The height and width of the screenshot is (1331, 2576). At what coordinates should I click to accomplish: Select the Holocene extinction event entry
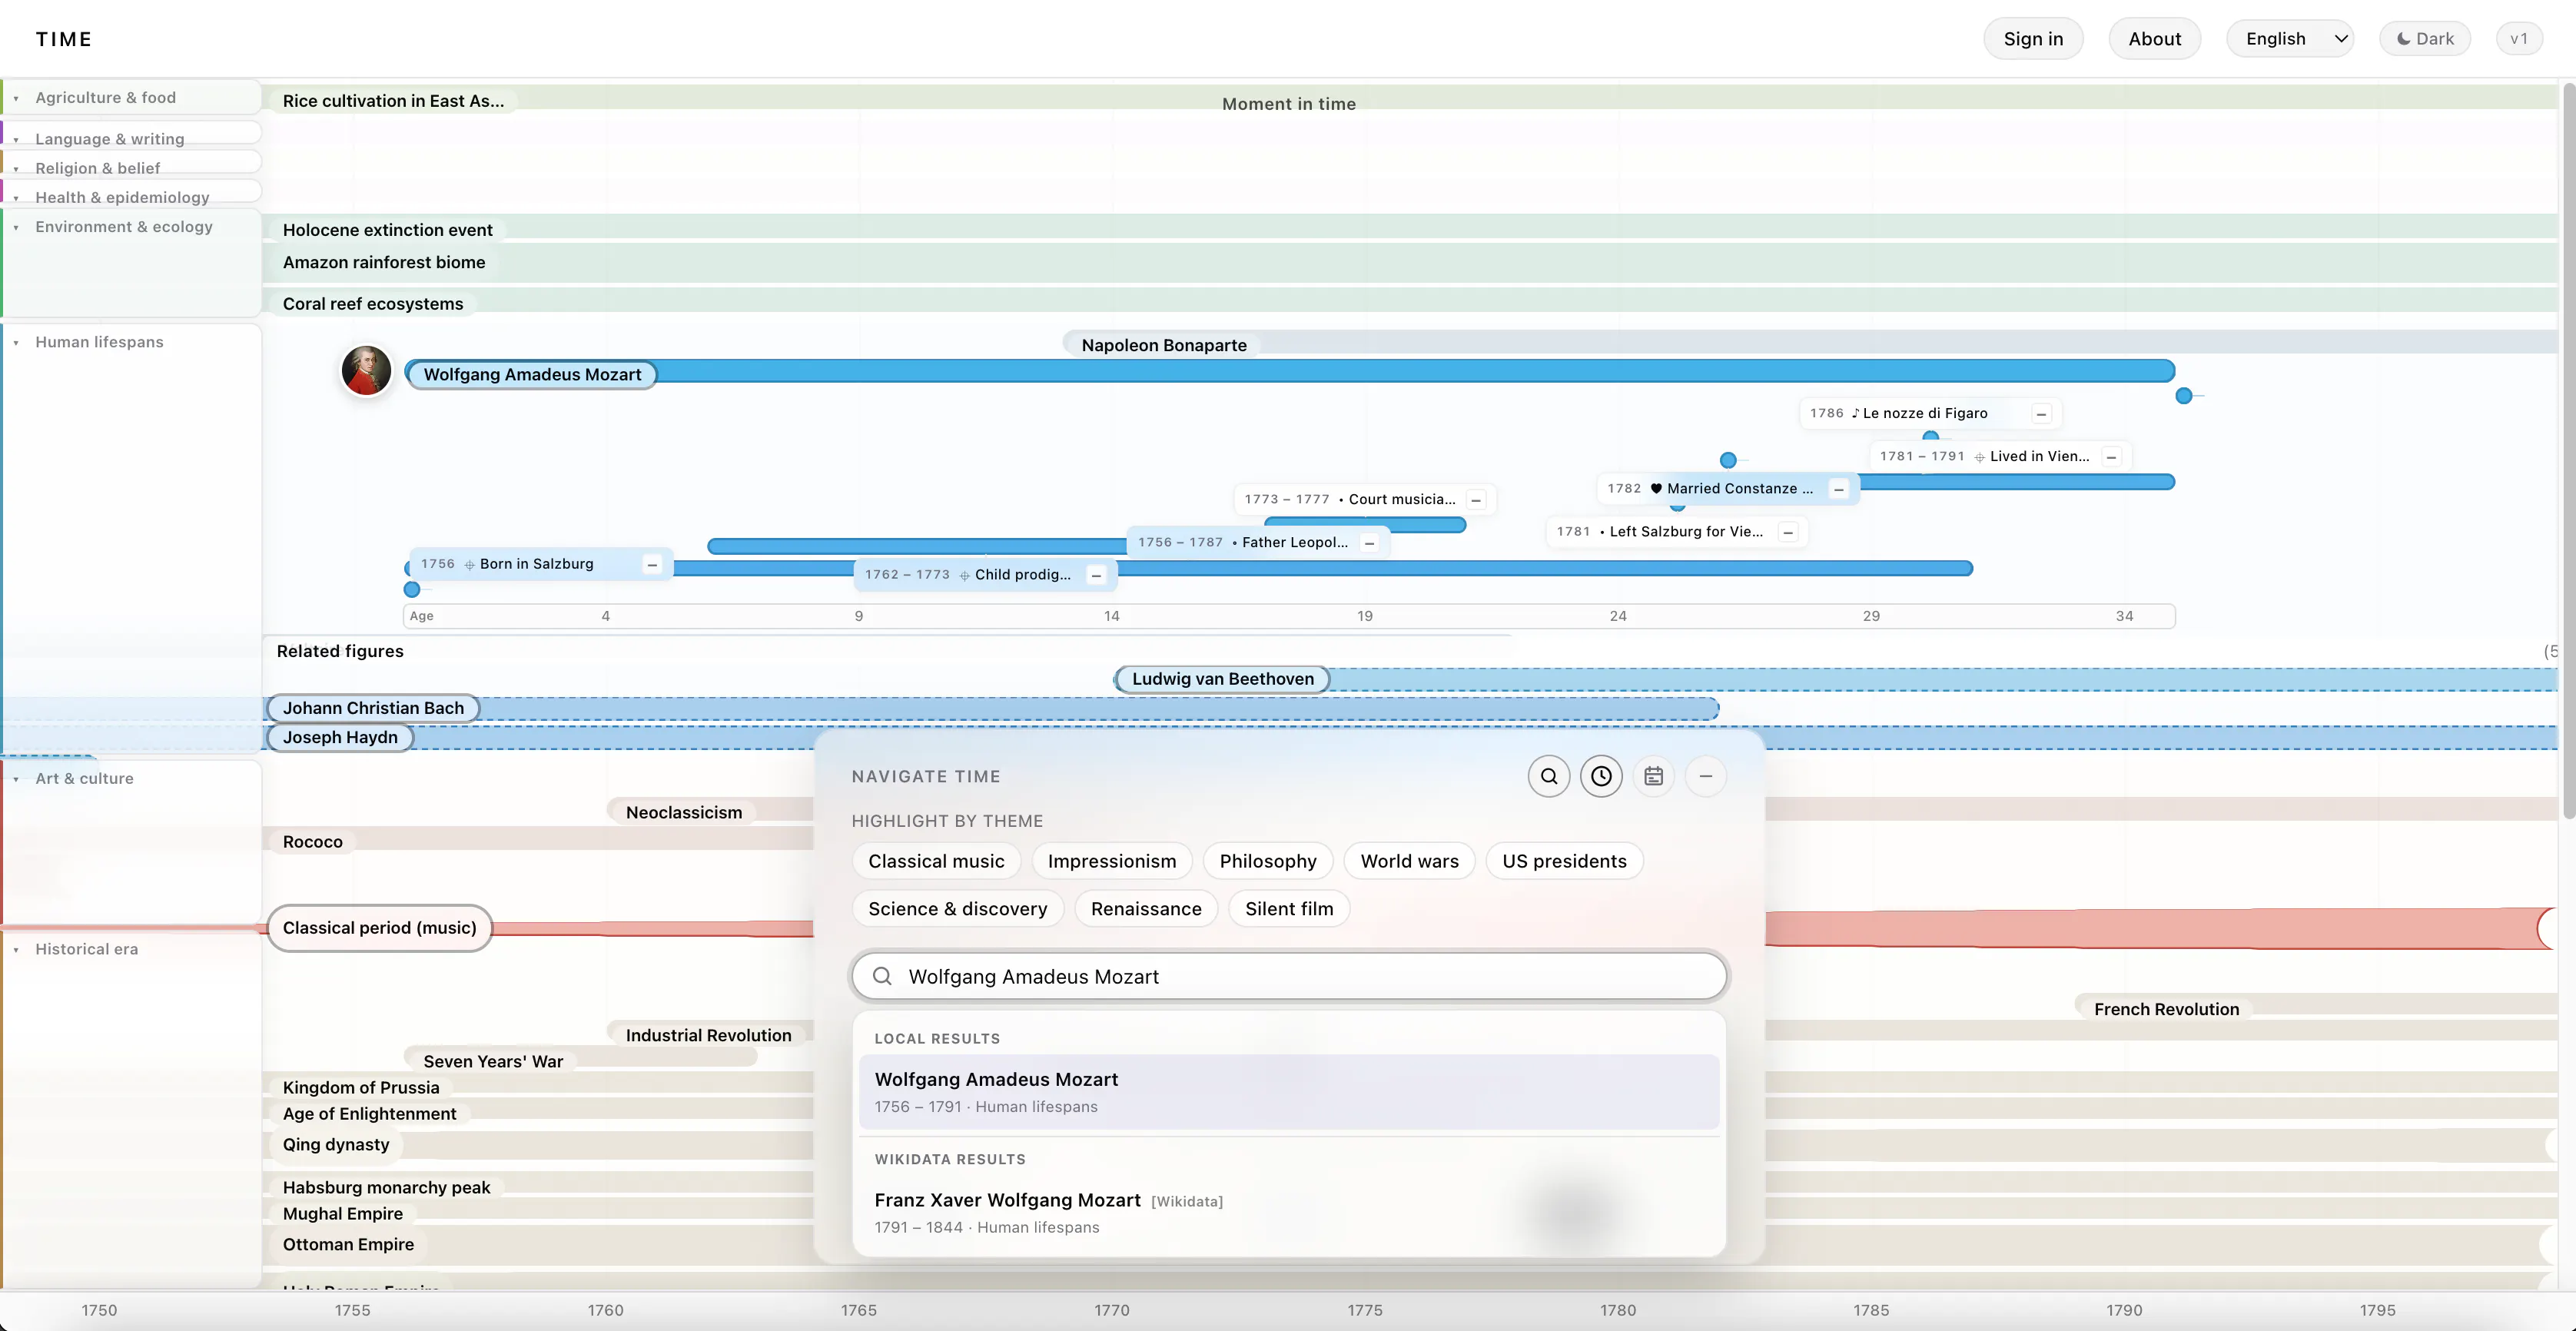(387, 230)
